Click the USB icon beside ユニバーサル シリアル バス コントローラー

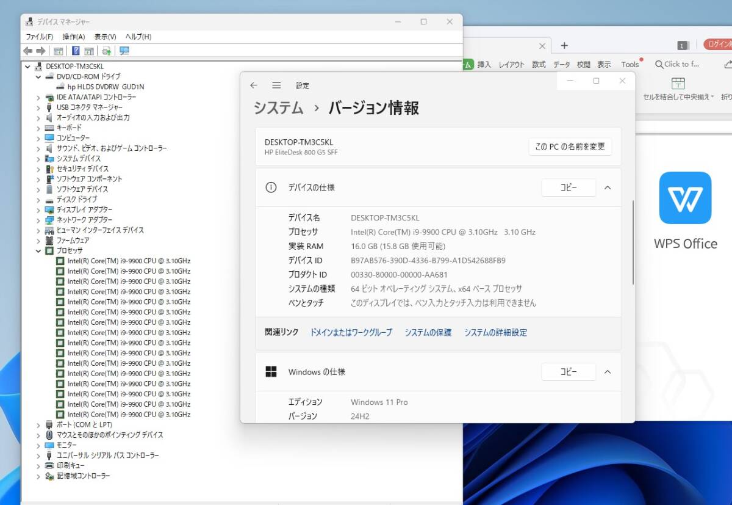pos(49,456)
